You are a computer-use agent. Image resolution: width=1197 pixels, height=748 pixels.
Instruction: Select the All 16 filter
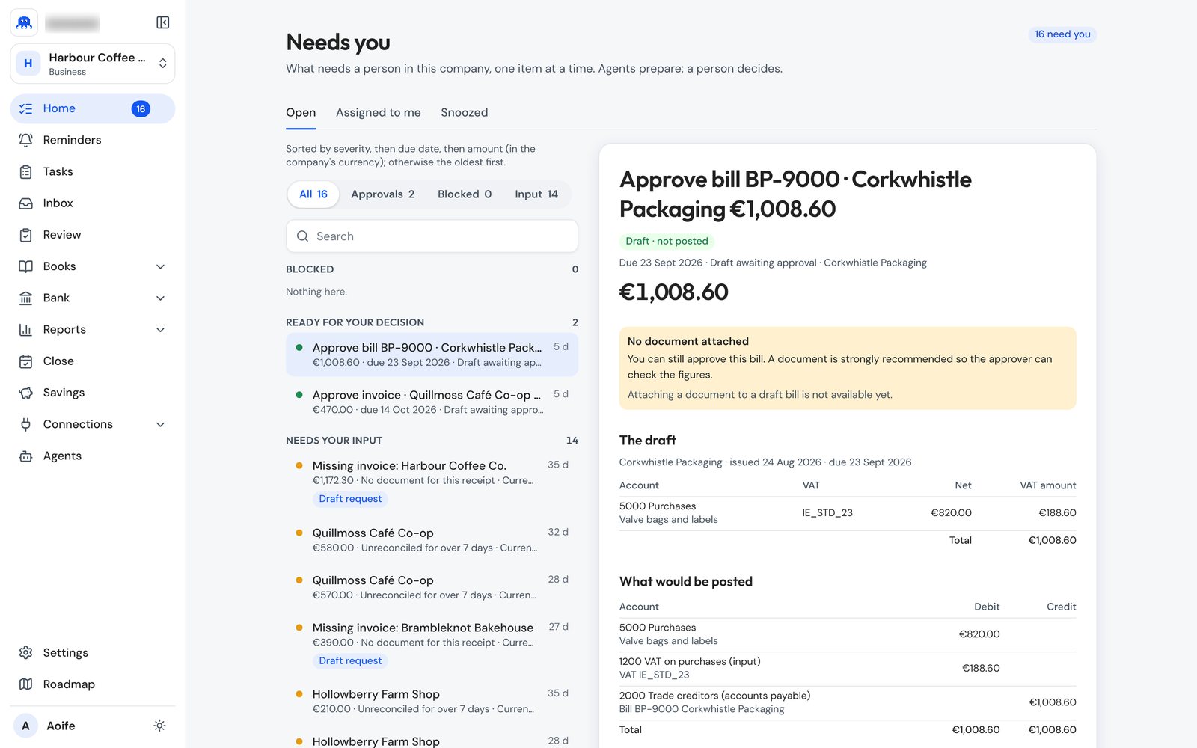click(313, 194)
